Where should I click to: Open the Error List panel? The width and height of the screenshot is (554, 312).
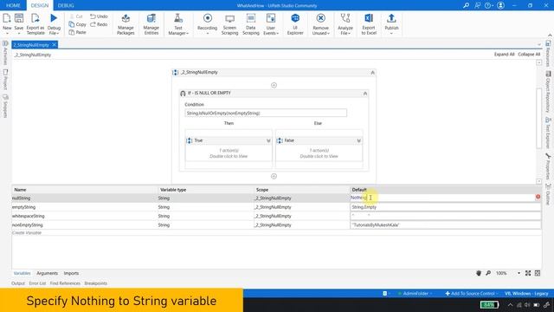37,283
